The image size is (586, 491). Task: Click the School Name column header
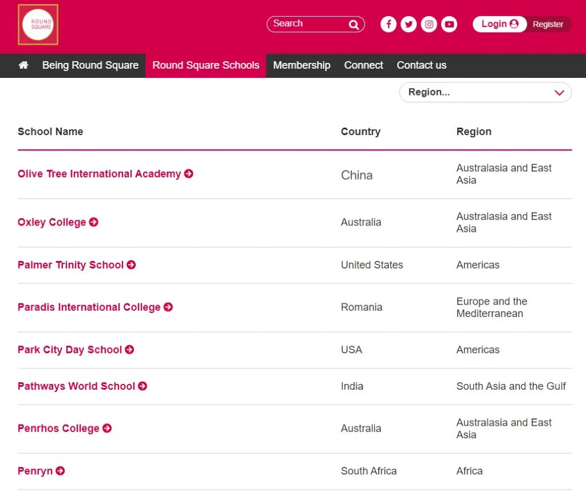[50, 132]
